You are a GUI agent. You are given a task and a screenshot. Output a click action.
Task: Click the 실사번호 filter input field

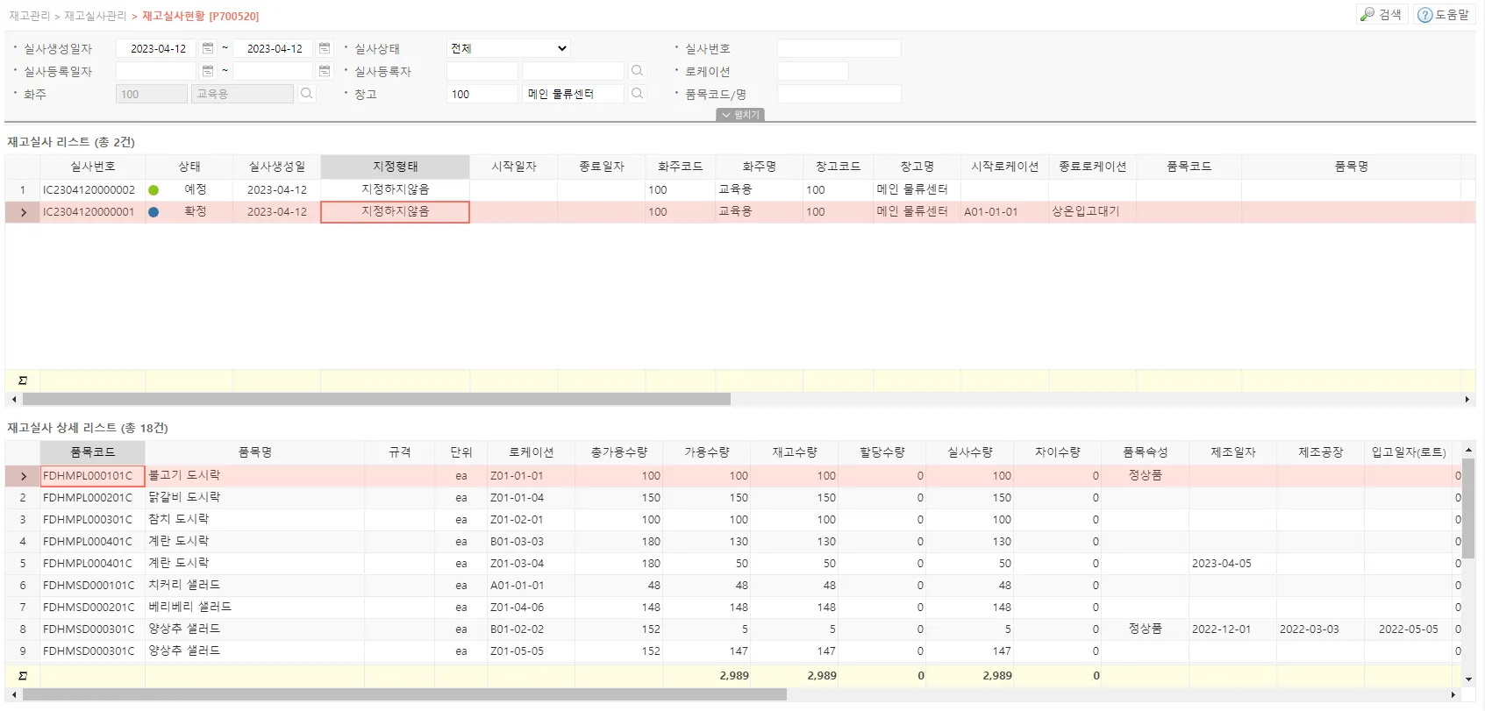839,48
